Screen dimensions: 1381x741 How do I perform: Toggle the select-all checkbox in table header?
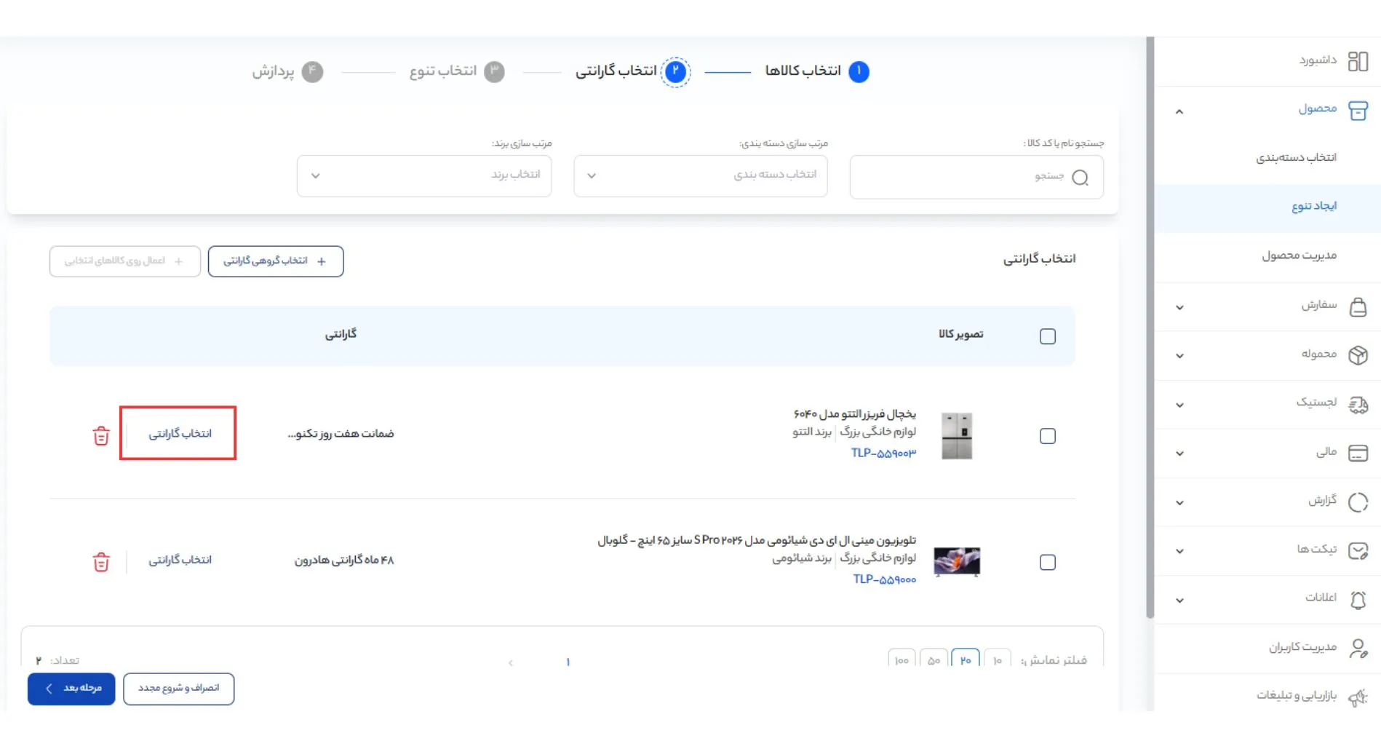pos(1047,336)
